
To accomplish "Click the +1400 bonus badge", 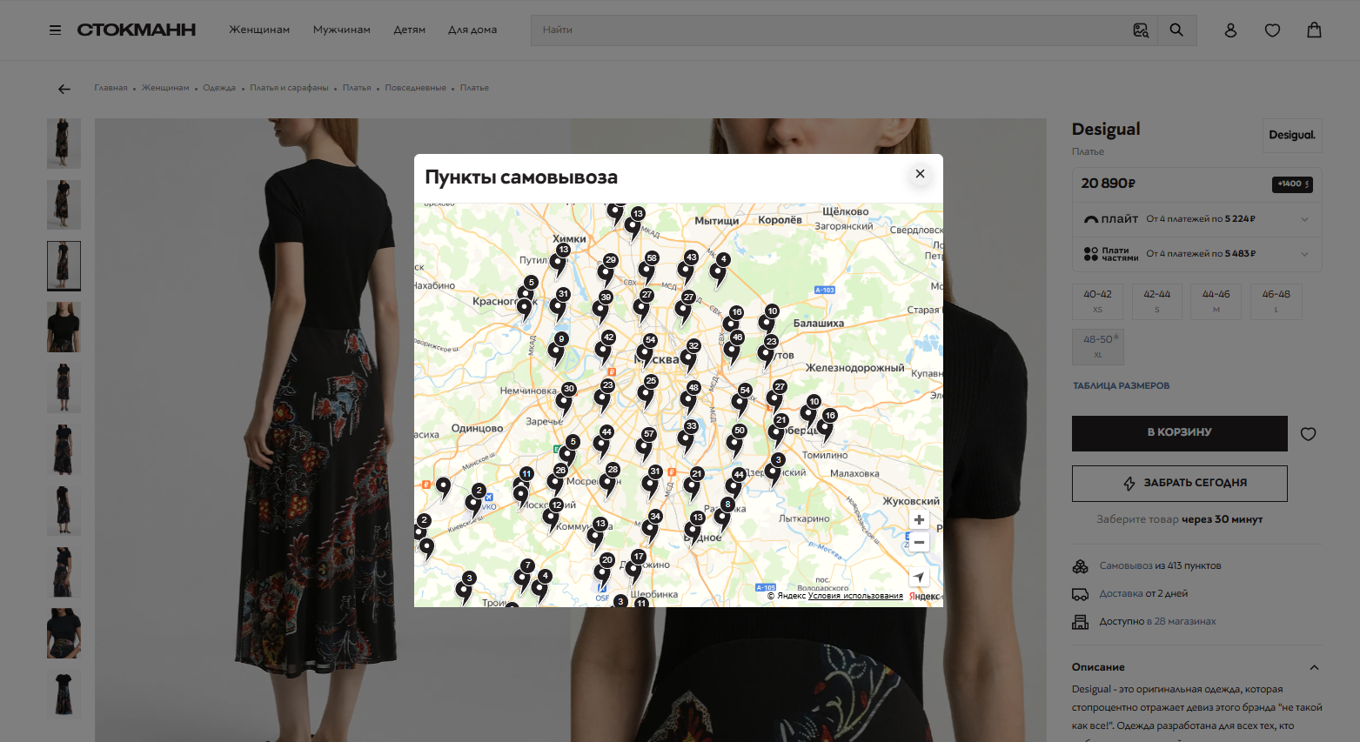I will [1292, 184].
